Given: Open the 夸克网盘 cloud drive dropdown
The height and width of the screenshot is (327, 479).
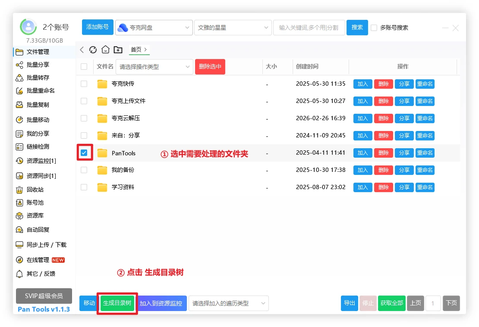Looking at the screenshot, I should [x=154, y=28].
